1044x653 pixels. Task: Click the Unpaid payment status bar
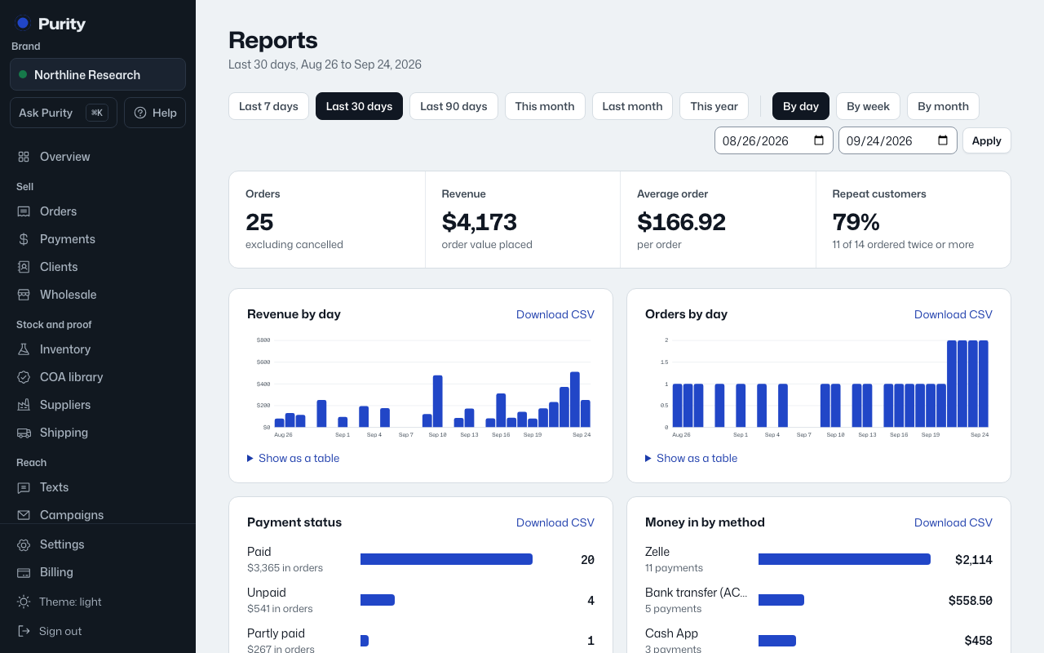(x=378, y=600)
